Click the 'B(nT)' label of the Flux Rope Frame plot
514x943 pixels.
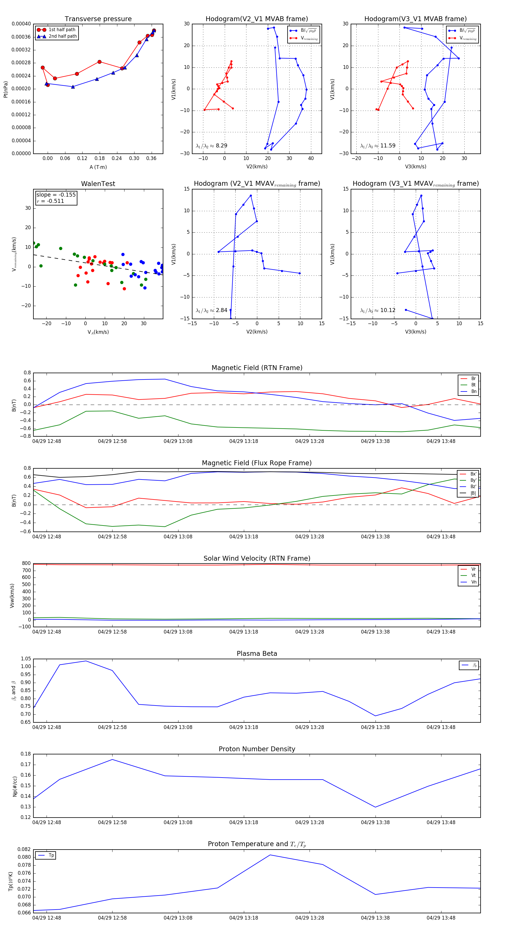click(x=14, y=500)
